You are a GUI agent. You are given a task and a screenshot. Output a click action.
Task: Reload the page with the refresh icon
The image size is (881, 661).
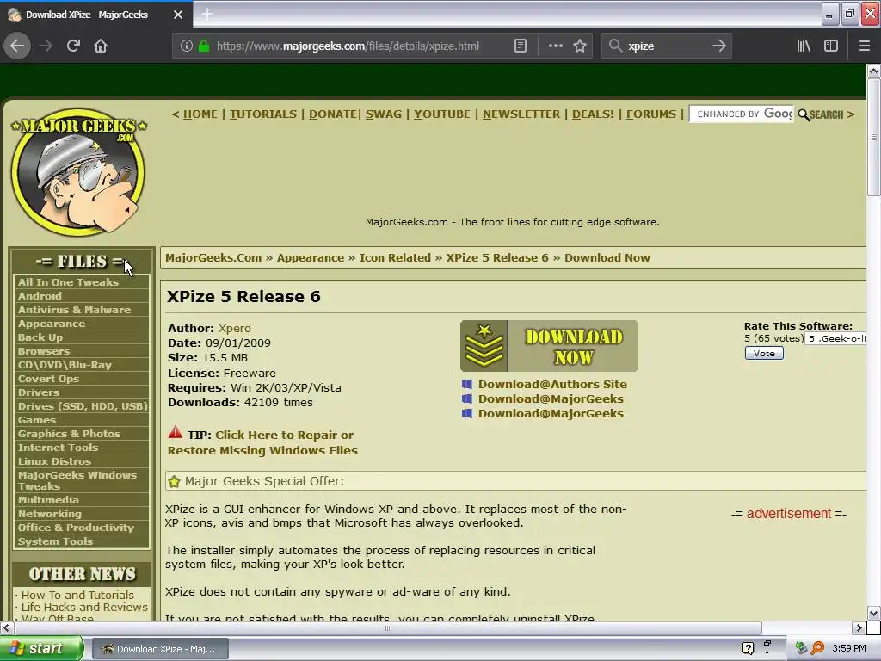[x=73, y=46]
